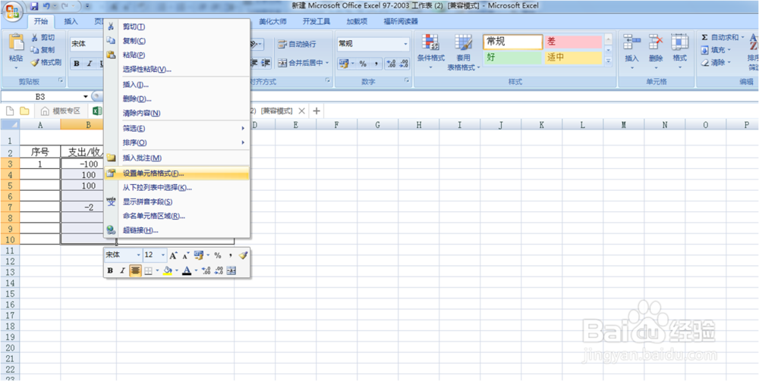759x381 pixels.
Task: Switch to the 插入 ribbon tab
Action: pyautogui.click(x=71, y=21)
